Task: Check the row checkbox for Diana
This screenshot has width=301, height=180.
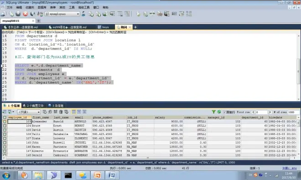Action: (5, 139)
